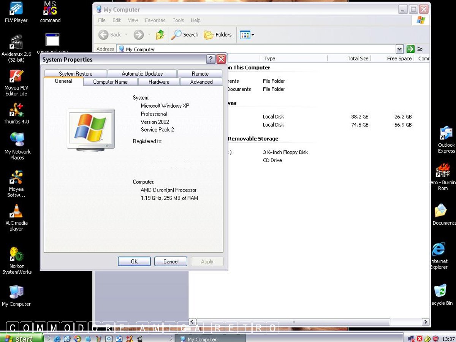The height and width of the screenshot is (342, 456).
Task: Click the OK button in System Properties
Action: pyautogui.click(x=134, y=261)
